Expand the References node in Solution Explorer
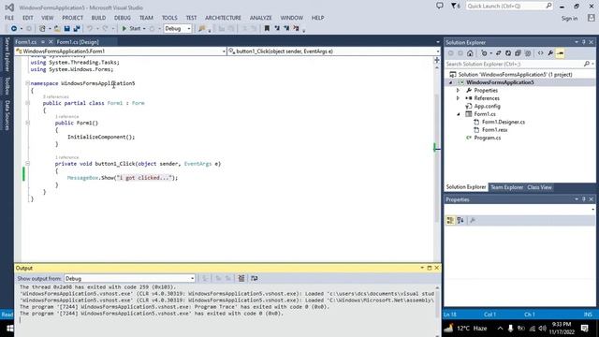The height and width of the screenshot is (337, 599). 458,98
